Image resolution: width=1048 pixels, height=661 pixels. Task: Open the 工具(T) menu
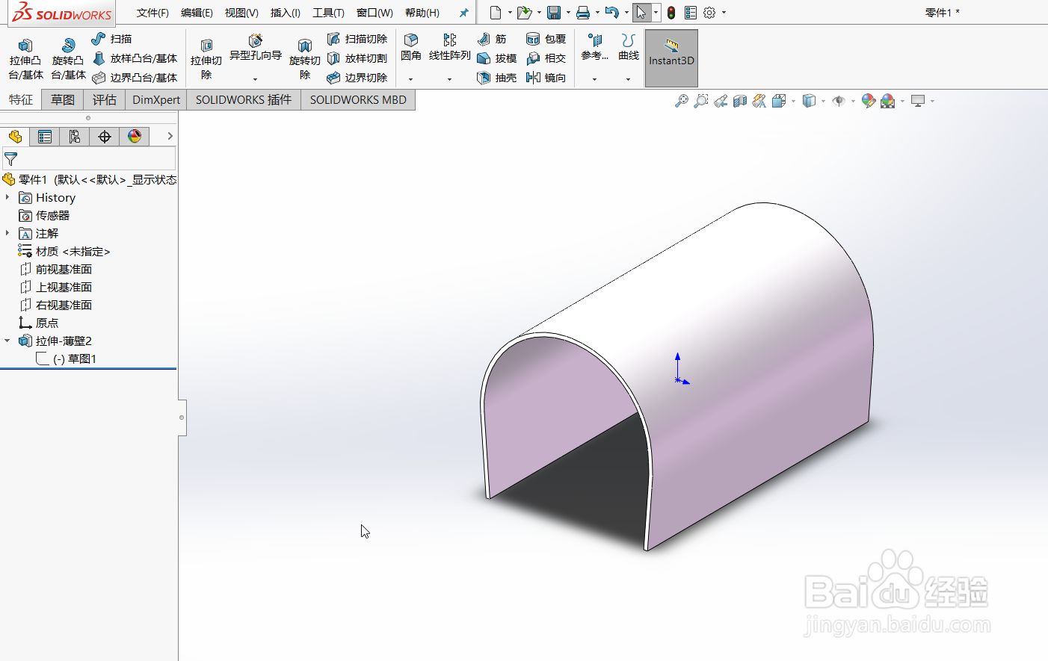pyautogui.click(x=328, y=13)
